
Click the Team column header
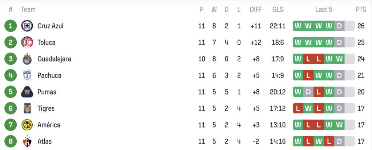[x=28, y=10]
